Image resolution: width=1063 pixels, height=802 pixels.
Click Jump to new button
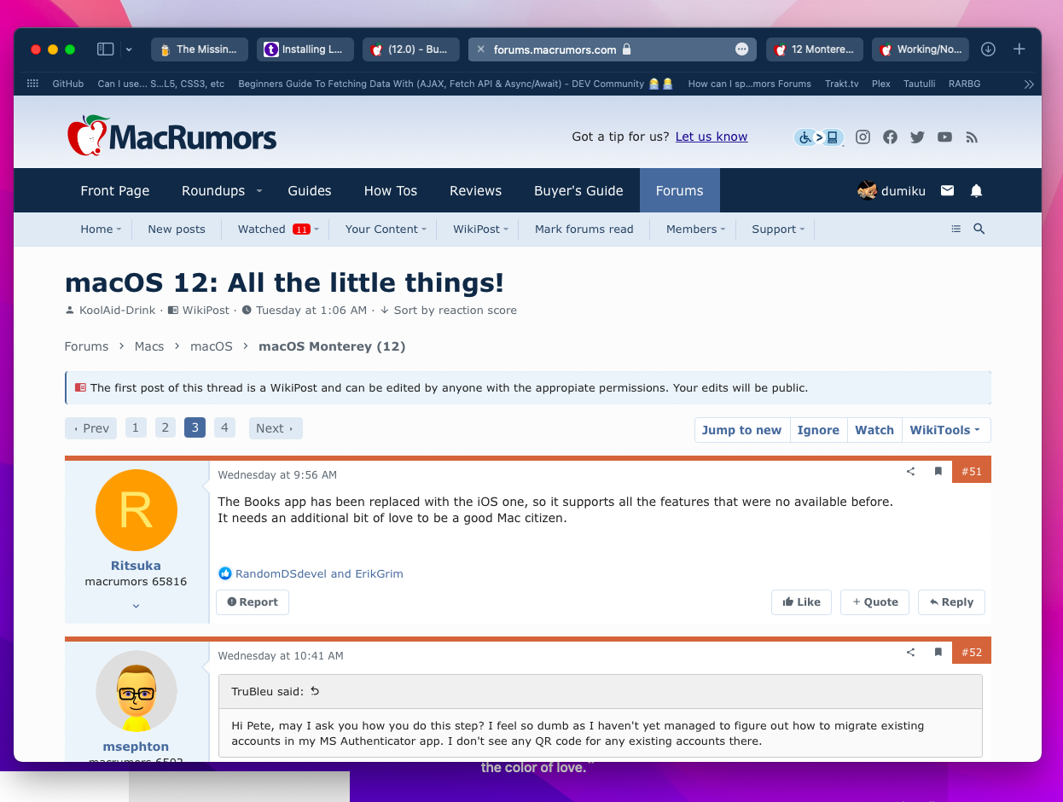click(741, 430)
